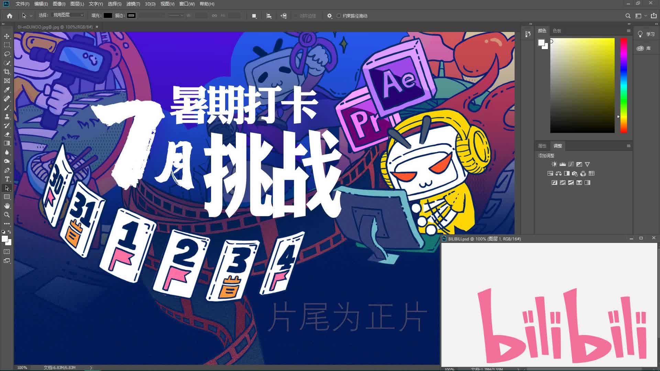Toggle the constrain path dragging checkbox
The image size is (660, 371).
coord(339,16)
